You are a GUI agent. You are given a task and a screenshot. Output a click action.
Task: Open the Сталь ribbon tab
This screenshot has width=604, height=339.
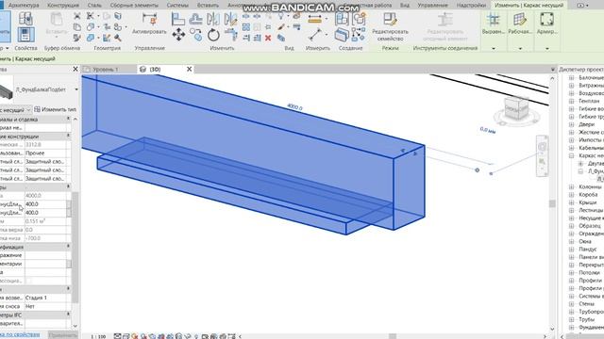click(x=94, y=6)
